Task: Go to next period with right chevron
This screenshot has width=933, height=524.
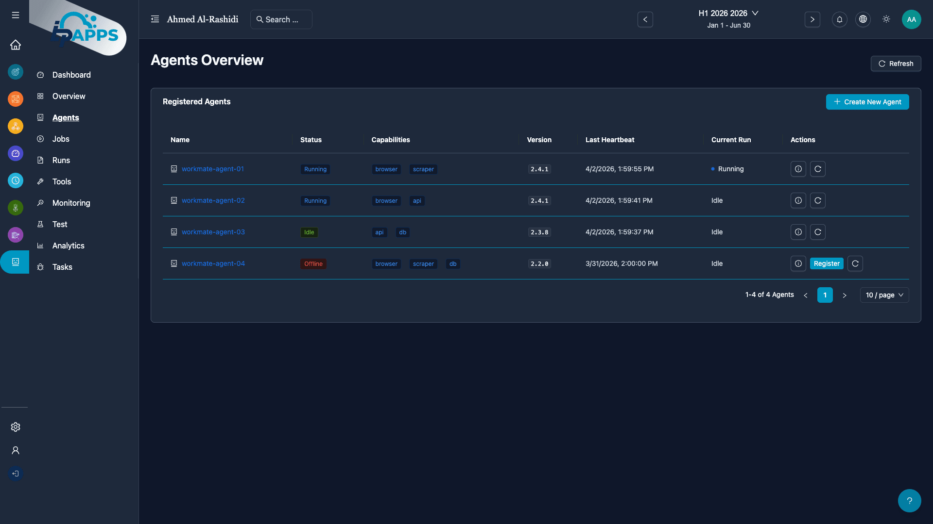Action: pyautogui.click(x=812, y=19)
